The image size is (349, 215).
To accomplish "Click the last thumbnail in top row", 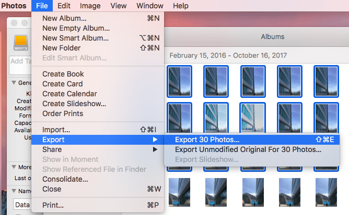I will click(x=325, y=81).
